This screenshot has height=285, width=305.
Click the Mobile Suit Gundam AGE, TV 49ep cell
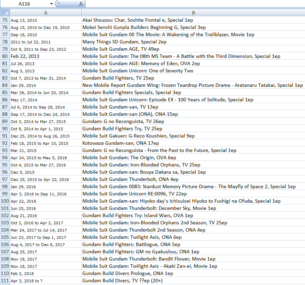[x=121, y=49]
